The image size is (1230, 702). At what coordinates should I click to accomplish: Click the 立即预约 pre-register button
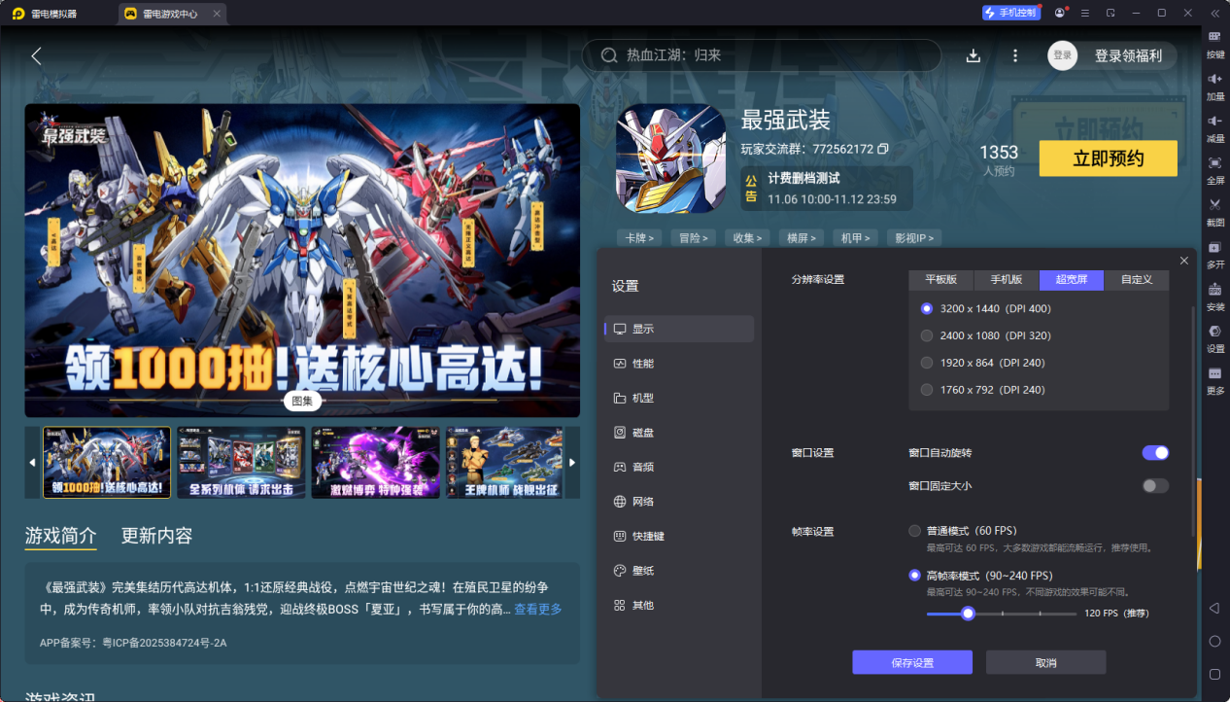[x=1108, y=158]
